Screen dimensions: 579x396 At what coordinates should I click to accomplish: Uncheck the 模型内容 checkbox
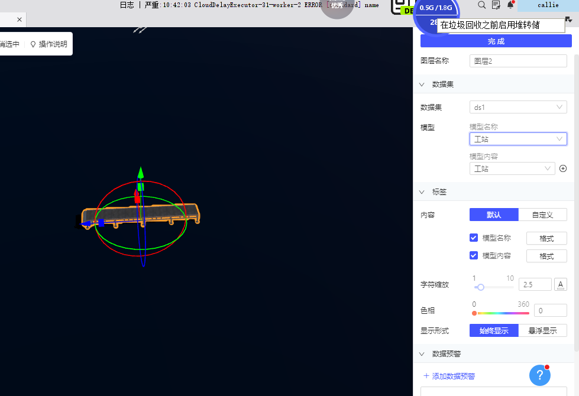474,255
